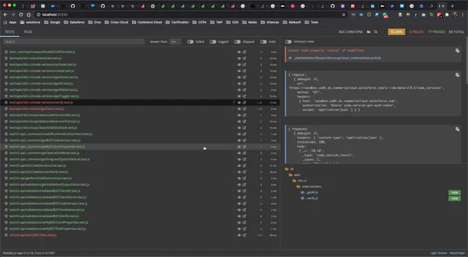The width and height of the screenshot is (468, 257).
Task: Click eye icon for authenticate.test.js
Action: [239, 58]
